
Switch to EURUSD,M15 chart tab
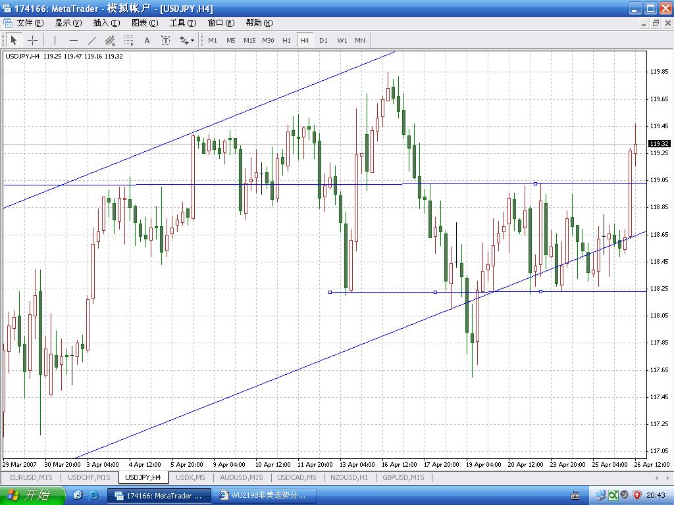31,477
